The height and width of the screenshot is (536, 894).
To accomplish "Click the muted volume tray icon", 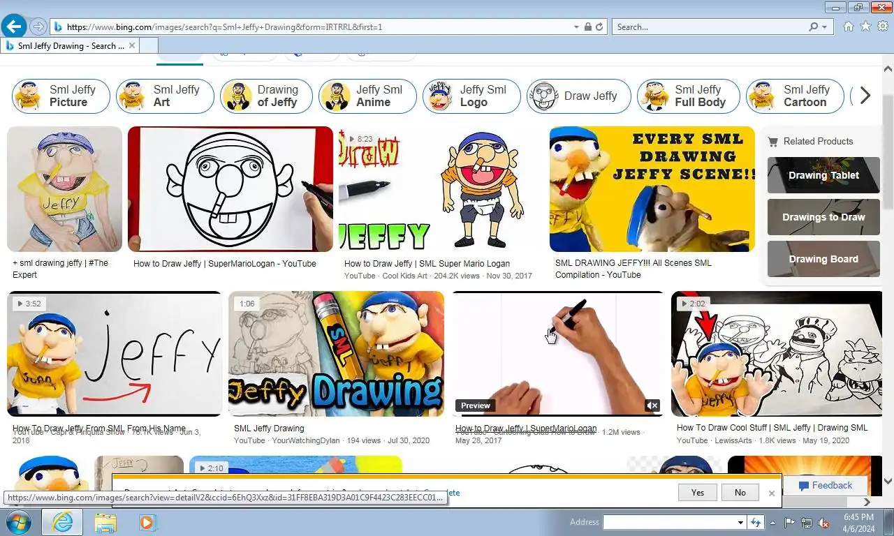I will click(823, 522).
